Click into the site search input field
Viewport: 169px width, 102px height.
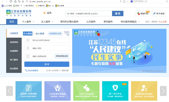[x=89, y=14]
